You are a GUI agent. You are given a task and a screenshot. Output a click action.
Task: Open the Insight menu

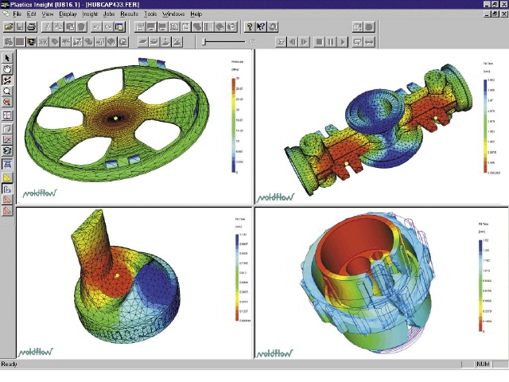pos(90,14)
